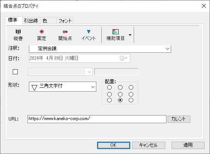210x154 pixels.
Task: Click the URL input field
Action: [97, 119]
